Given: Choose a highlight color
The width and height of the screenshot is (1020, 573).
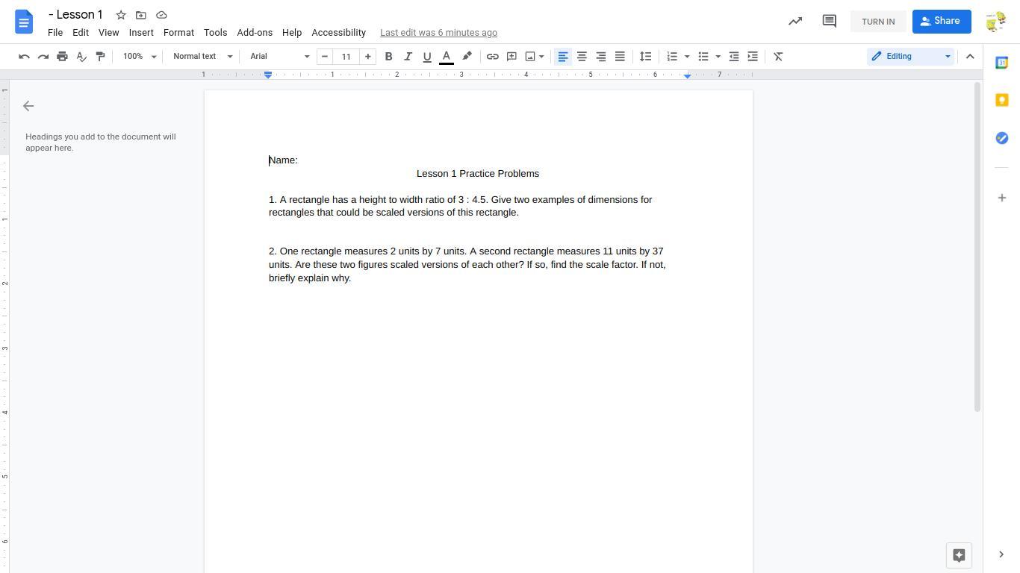Looking at the screenshot, I should tap(467, 57).
